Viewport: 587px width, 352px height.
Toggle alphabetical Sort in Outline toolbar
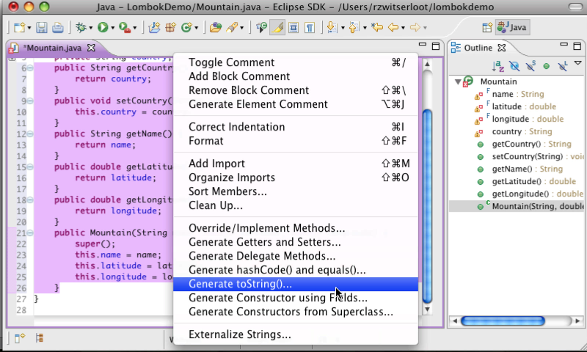(498, 66)
